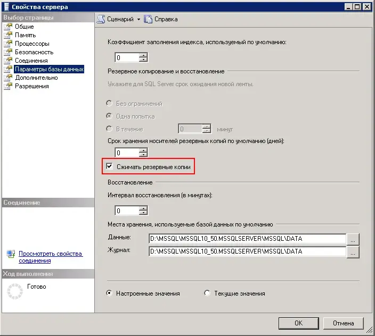Open the Разрешения page
This screenshot has height=336, width=375.
pos(31,86)
